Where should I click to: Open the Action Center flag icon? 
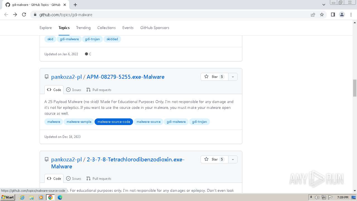tap(331, 197)
